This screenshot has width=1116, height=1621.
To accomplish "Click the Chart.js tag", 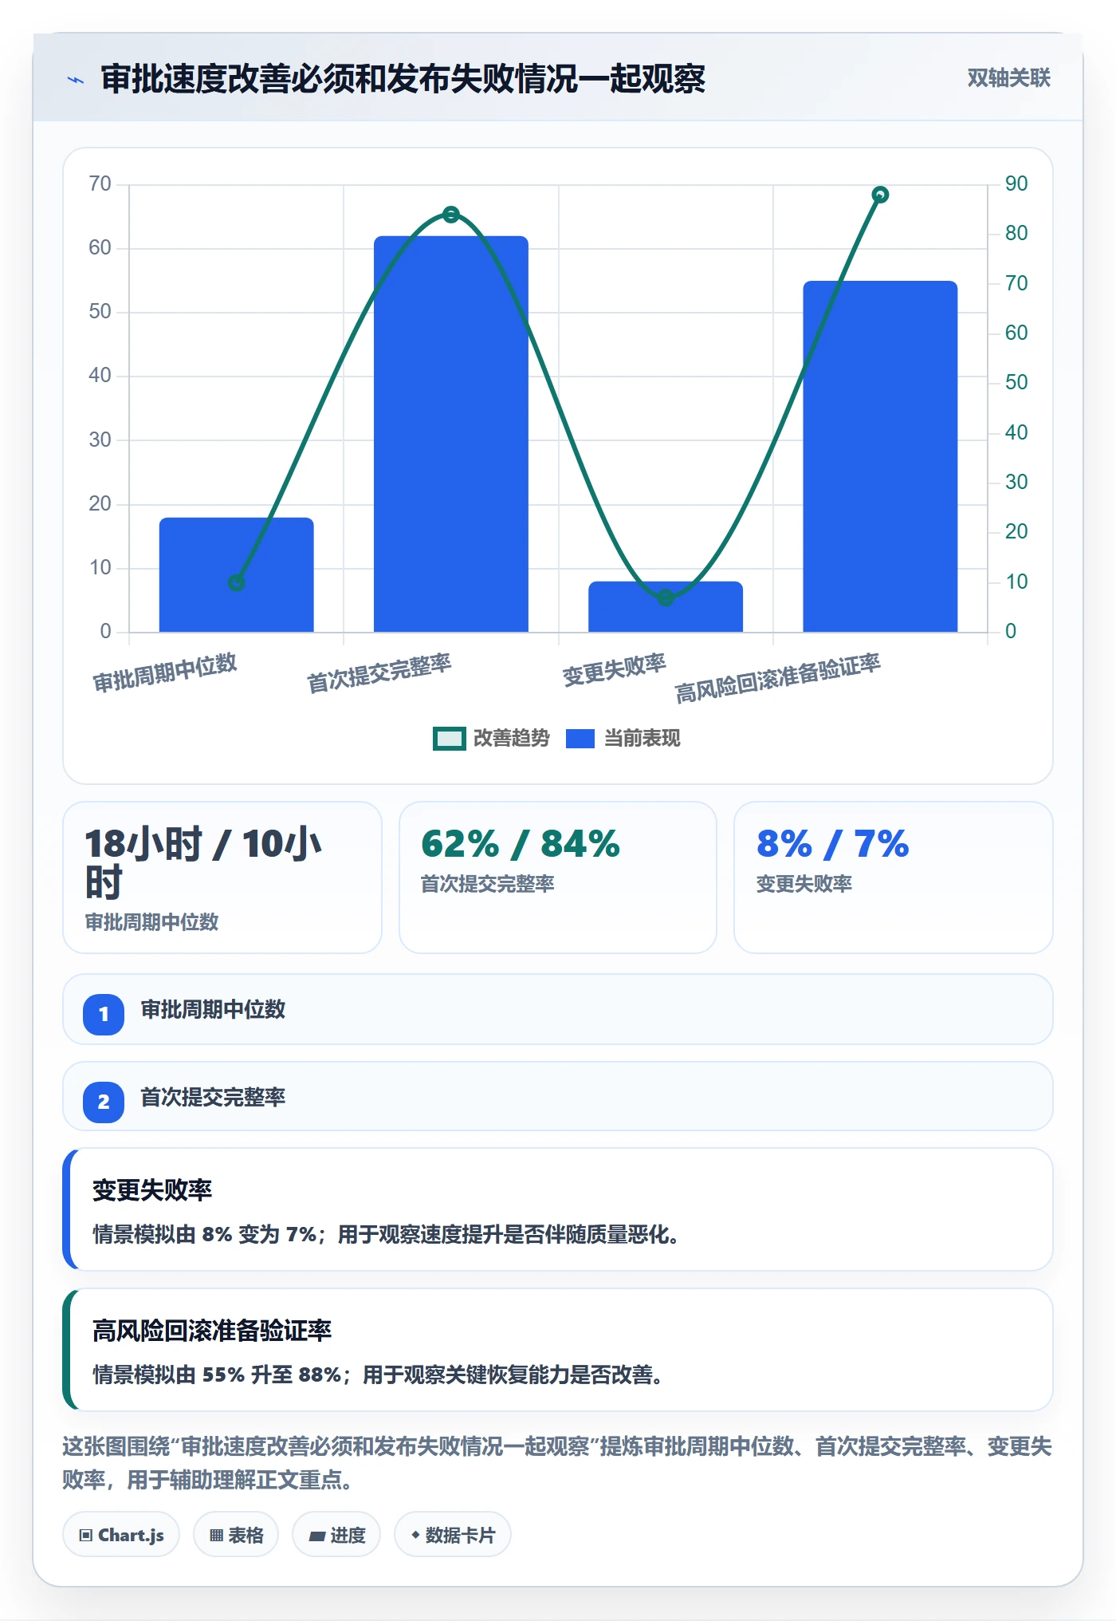I will (x=121, y=1535).
